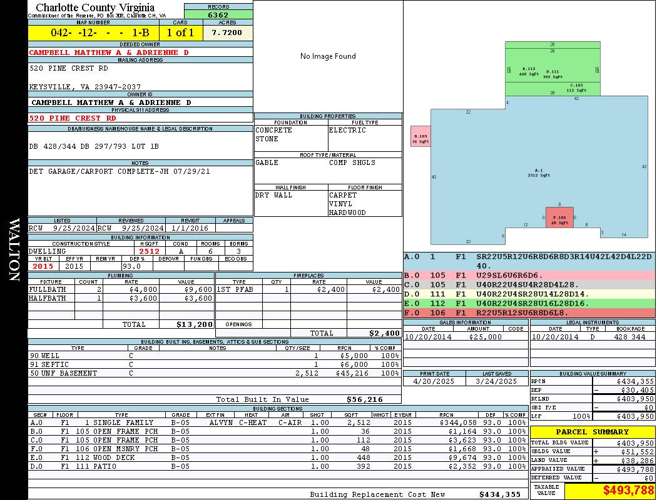Click the WALTON side label
This screenshot has height=500, width=657.
pyautogui.click(x=14, y=250)
